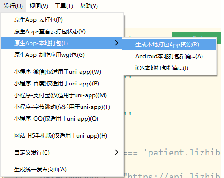
Task: Choose 生成统一发布页面(A)
Action: (61, 170)
